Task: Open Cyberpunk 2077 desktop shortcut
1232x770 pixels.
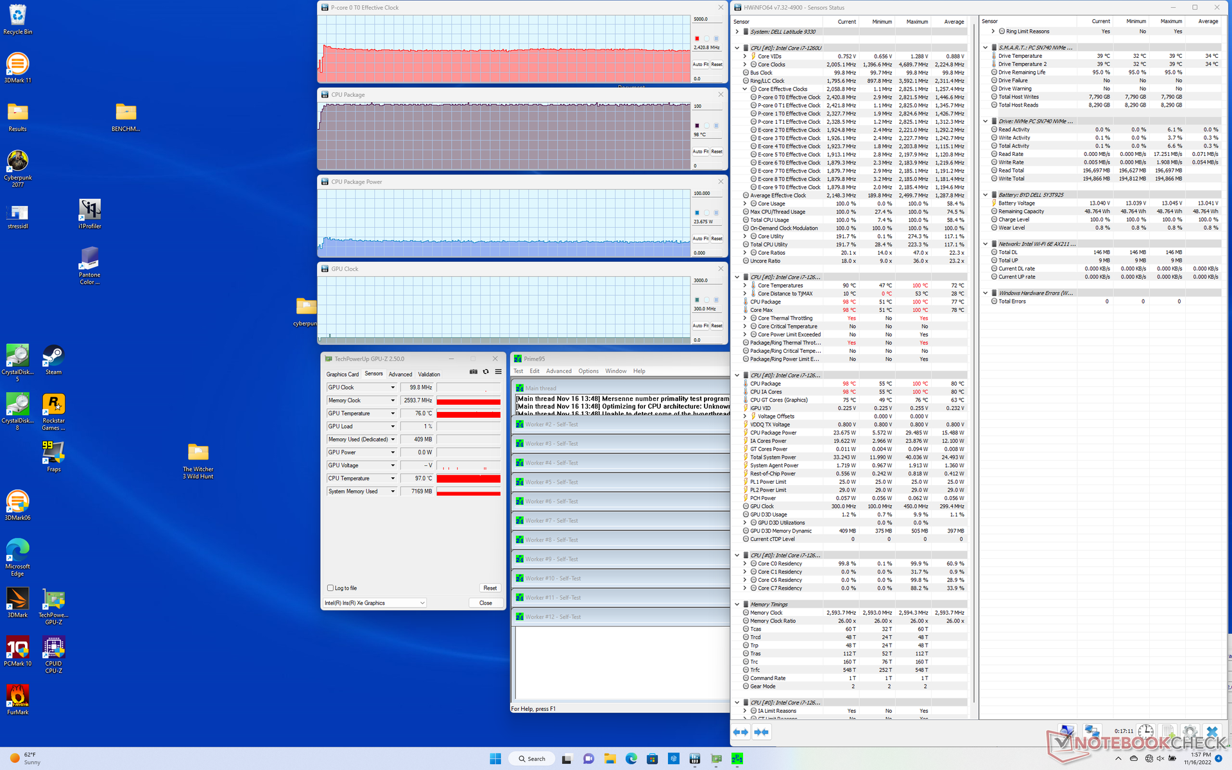Action: tap(18, 169)
